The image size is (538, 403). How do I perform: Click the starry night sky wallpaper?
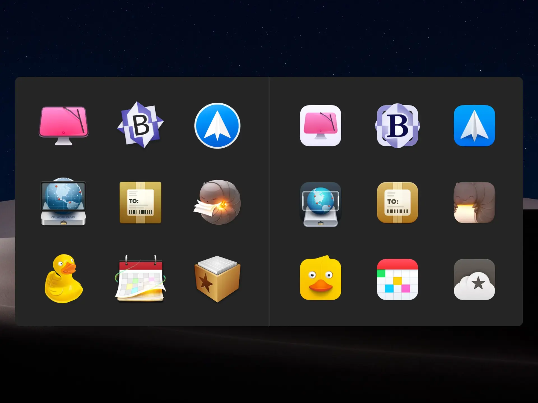click(269, 36)
